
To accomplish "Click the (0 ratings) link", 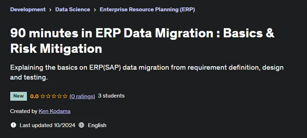I will click(82, 96).
